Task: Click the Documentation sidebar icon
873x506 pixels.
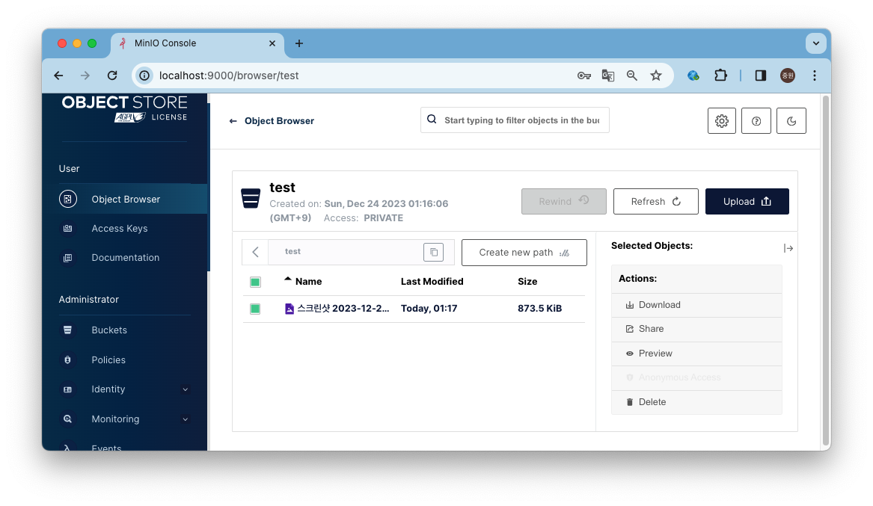Action: pyautogui.click(x=68, y=257)
